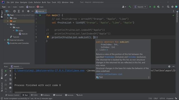Expand the .idea folder
The image size is (179, 100).
pos(8,18)
